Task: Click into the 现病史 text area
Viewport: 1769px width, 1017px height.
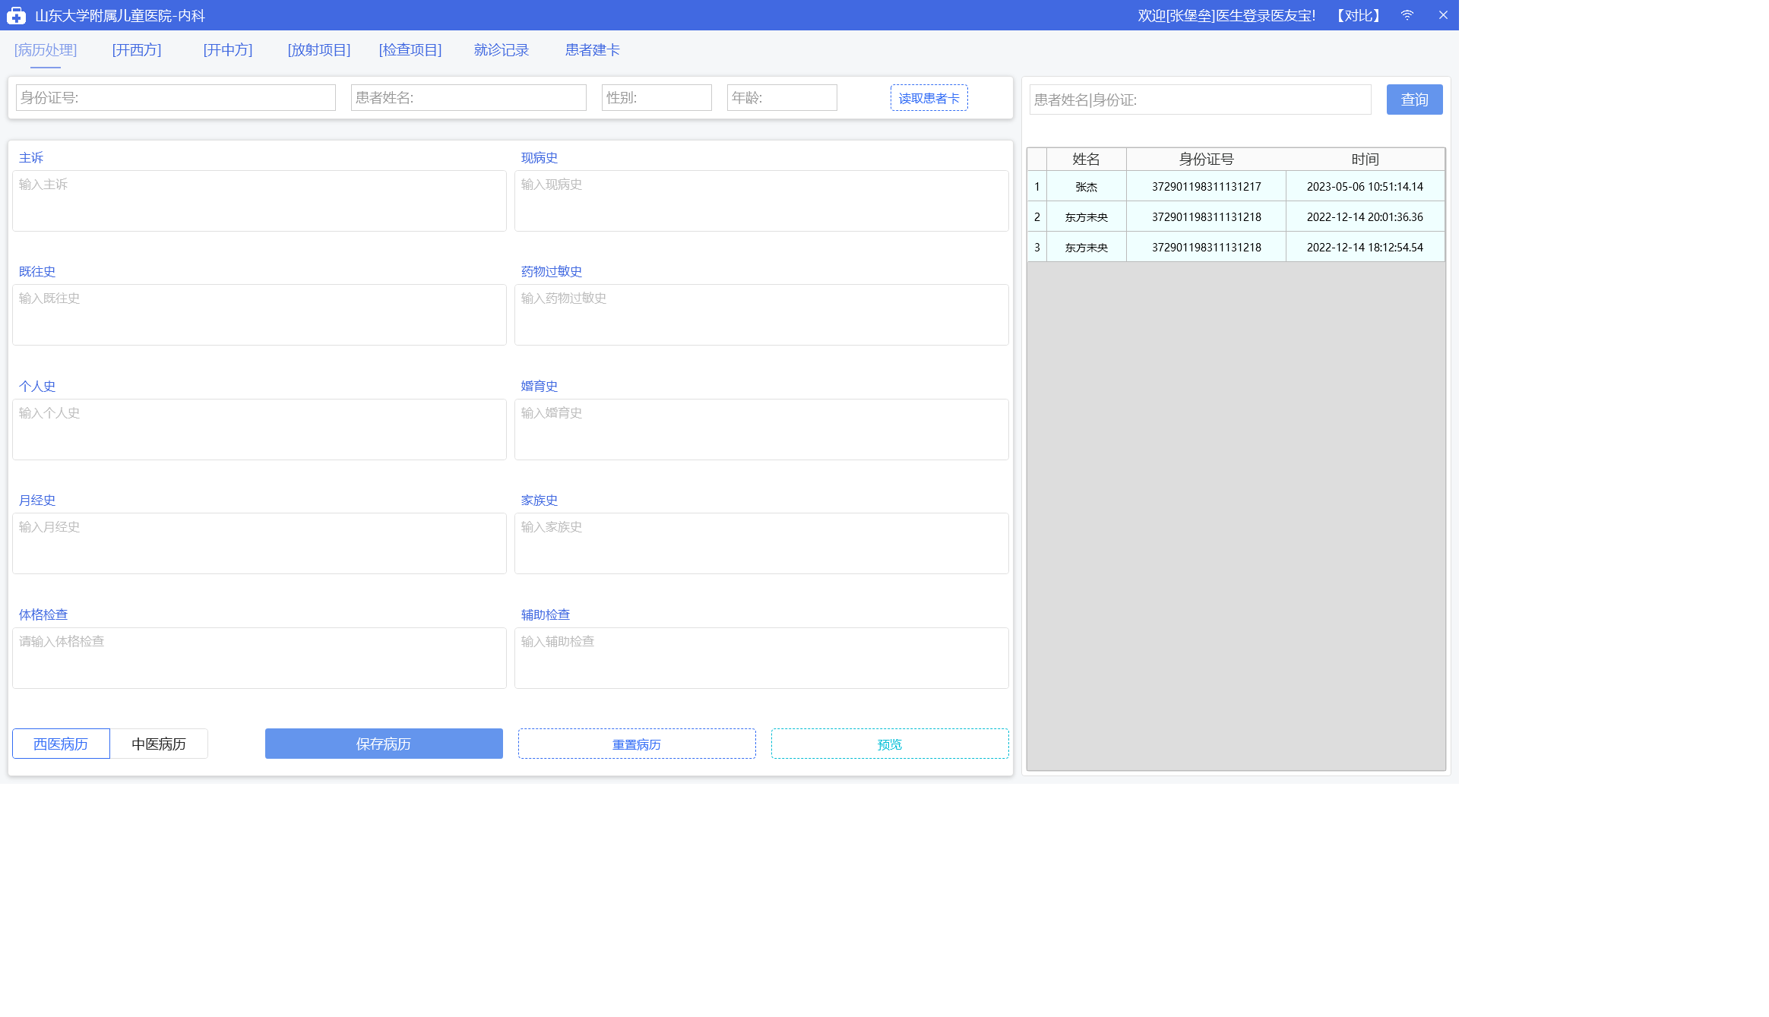Action: point(761,201)
